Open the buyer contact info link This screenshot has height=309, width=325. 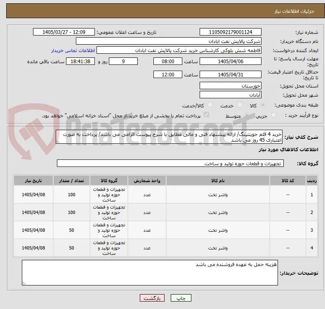pos(73,50)
